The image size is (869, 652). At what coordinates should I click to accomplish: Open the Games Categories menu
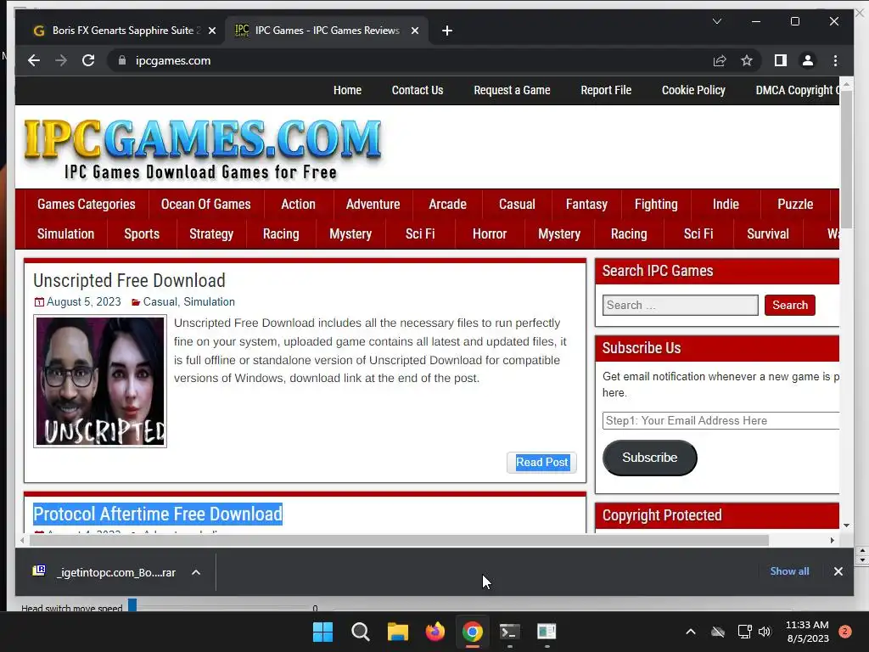pyautogui.click(x=87, y=204)
